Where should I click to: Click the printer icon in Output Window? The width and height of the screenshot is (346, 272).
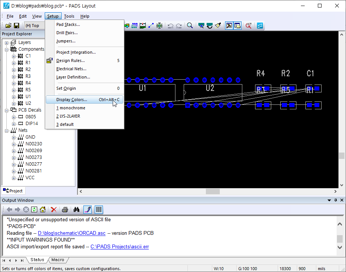click(65, 210)
